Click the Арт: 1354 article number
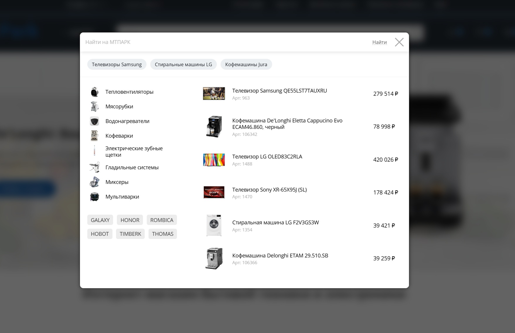This screenshot has width=515, height=333. pos(242,230)
